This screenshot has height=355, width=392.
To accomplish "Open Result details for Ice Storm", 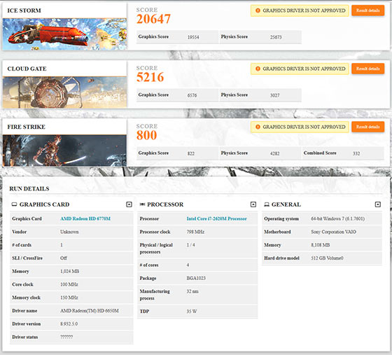I will pos(367,11).
